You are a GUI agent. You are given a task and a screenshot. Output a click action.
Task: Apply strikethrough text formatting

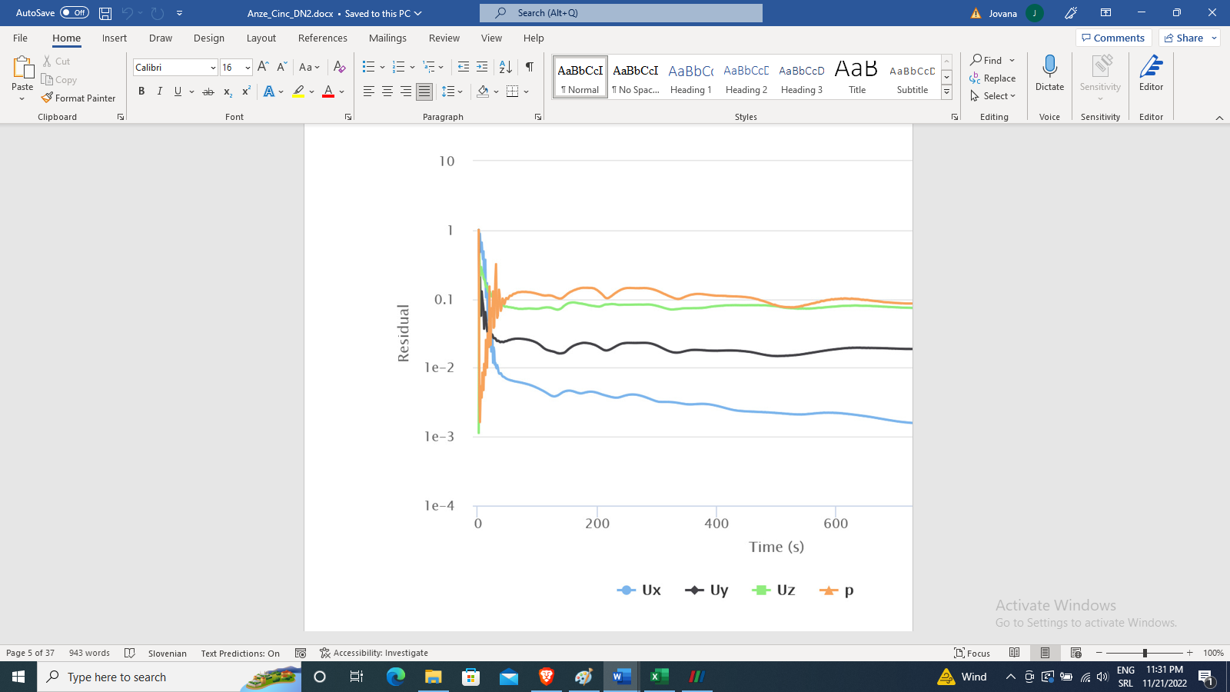click(x=208, y=91)
